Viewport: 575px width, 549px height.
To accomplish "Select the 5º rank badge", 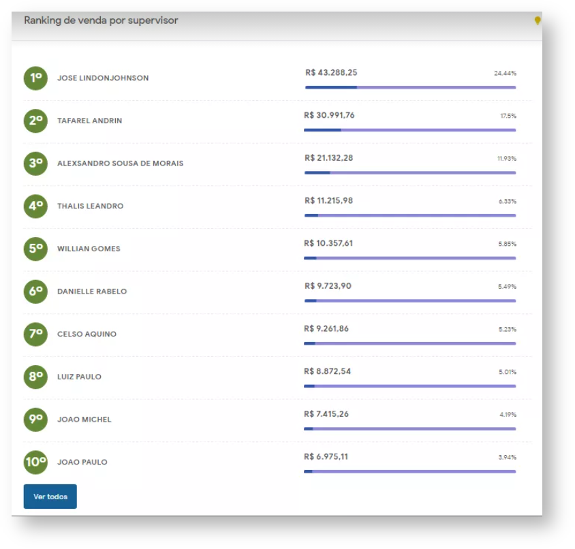I will pos(35,249).
